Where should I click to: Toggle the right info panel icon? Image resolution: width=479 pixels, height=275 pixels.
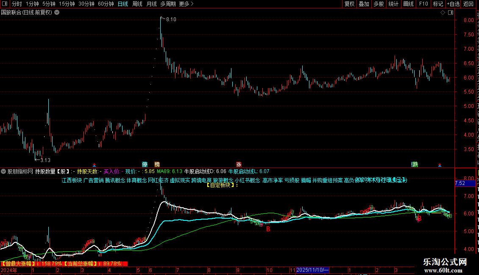451,13
